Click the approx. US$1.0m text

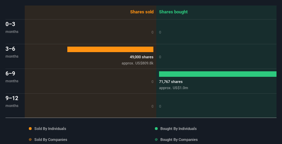pos(173,88)
